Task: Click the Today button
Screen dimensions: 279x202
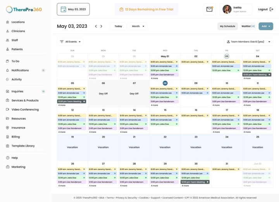Action: 118,26
